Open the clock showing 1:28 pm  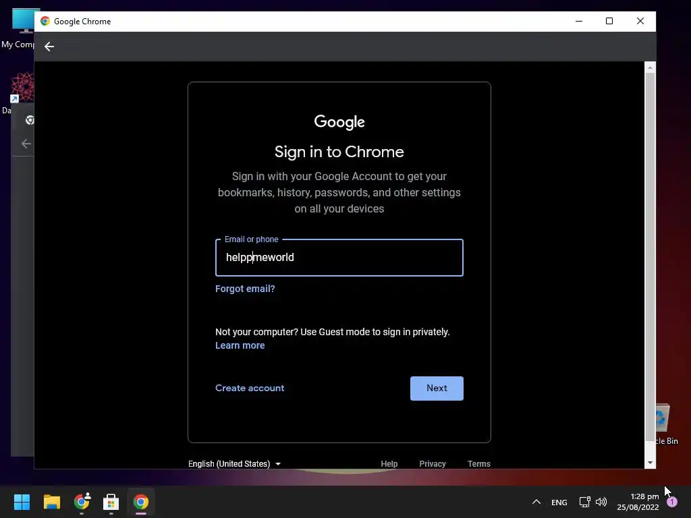point(638,502)
